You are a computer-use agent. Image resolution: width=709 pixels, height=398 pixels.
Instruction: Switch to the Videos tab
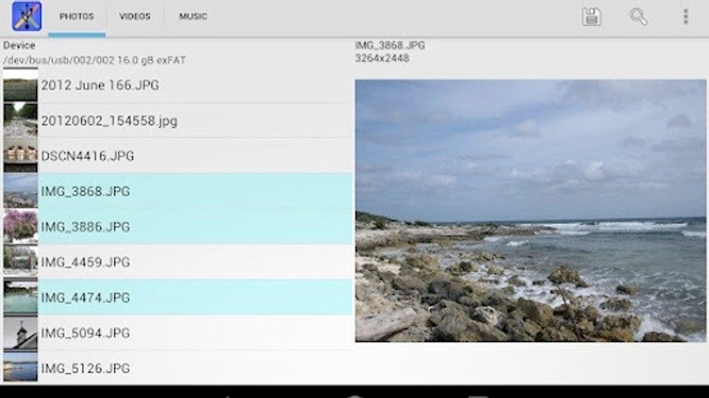click(x=135, y=17)
